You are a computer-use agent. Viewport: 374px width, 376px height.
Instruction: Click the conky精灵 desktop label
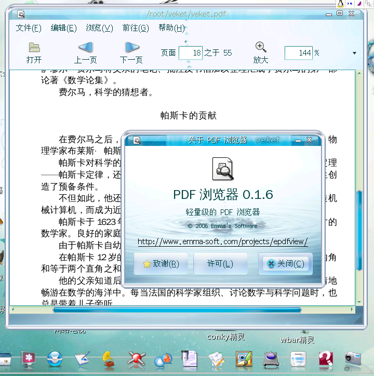(x=226, y=337)
